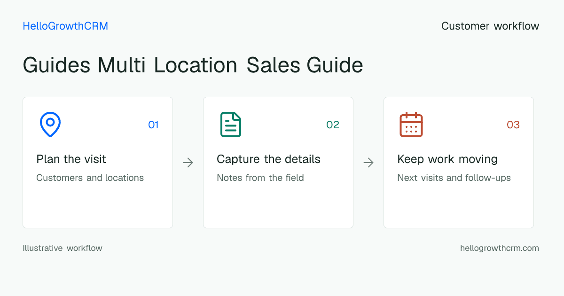Click the 'Illustrative workflow' caption
The height and width of the screenshot is (296, 564).
click(x=63, y=248)
